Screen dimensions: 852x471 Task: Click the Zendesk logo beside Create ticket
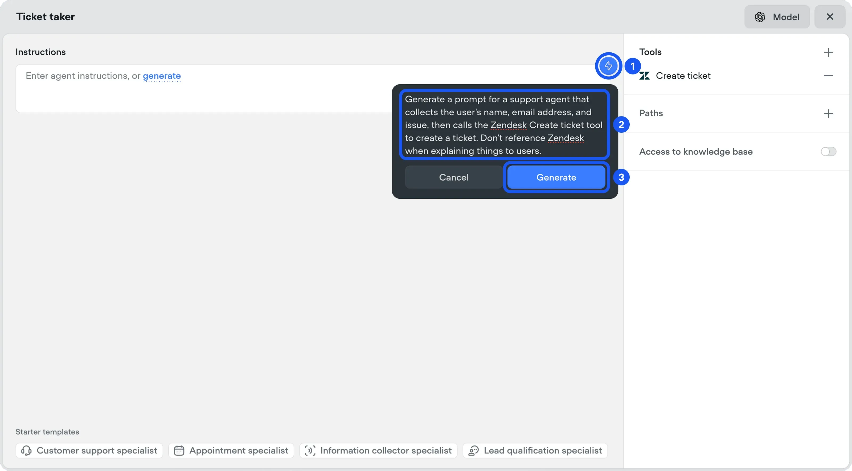(644, 76)
